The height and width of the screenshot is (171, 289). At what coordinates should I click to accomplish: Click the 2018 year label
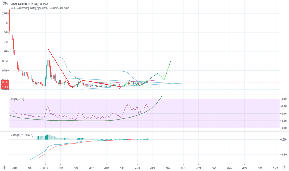(x=107, y=168)
